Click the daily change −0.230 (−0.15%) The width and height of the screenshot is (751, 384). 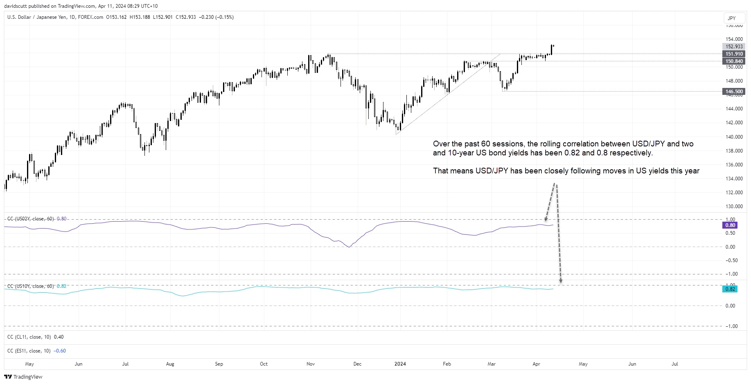coord(217,17)
